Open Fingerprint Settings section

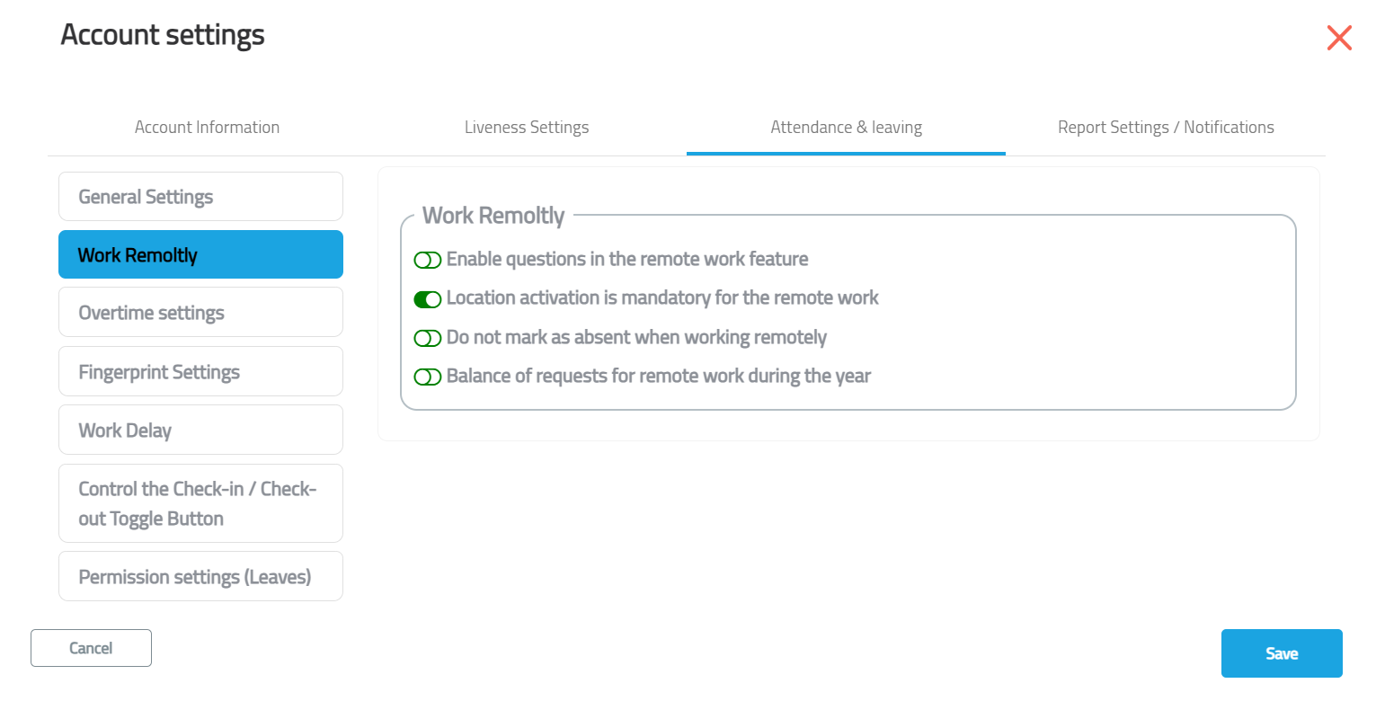(x=200, y=371)
